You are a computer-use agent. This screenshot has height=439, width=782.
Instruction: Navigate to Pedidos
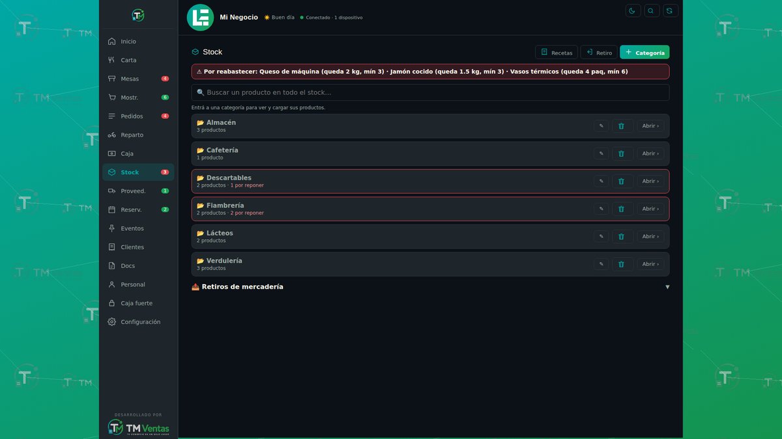click(x=138, y=116)
